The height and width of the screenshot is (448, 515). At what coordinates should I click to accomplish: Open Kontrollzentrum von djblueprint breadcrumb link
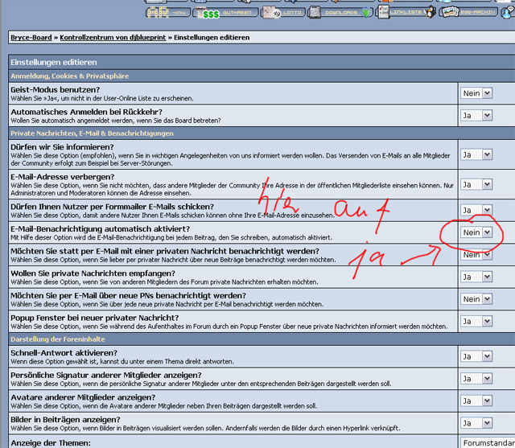(113, 38)
